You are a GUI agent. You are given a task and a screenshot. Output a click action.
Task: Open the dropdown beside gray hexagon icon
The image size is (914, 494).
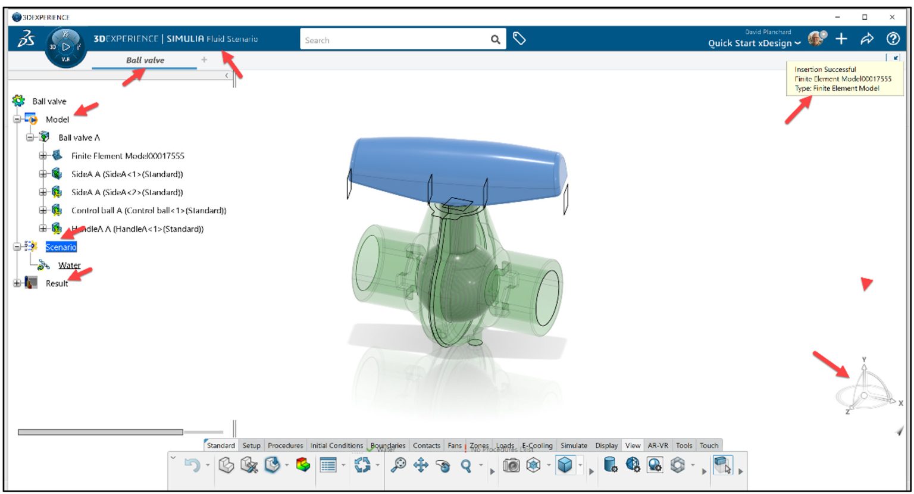point(693,465)
